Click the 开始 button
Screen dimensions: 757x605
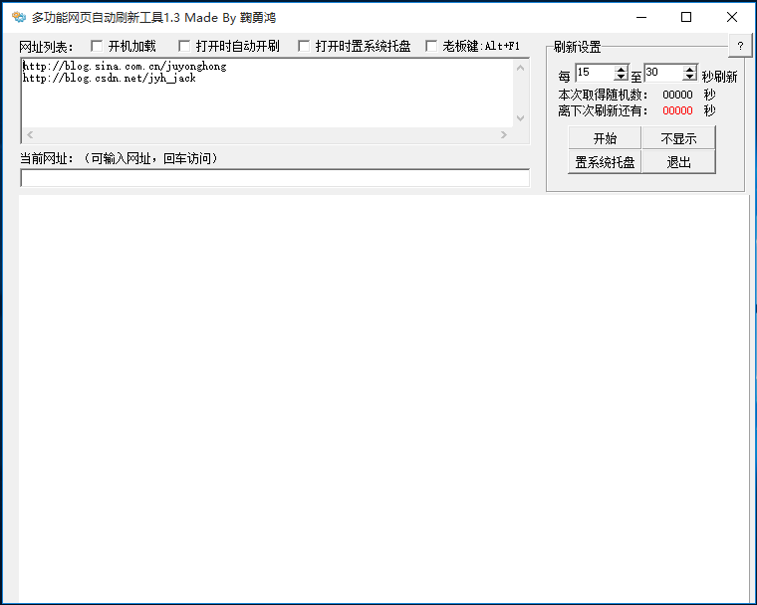605,138
